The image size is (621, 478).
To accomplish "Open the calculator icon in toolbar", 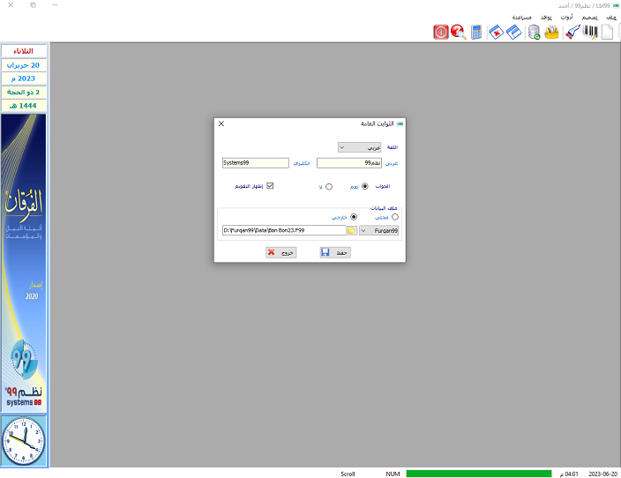I will tap(477, 33).
